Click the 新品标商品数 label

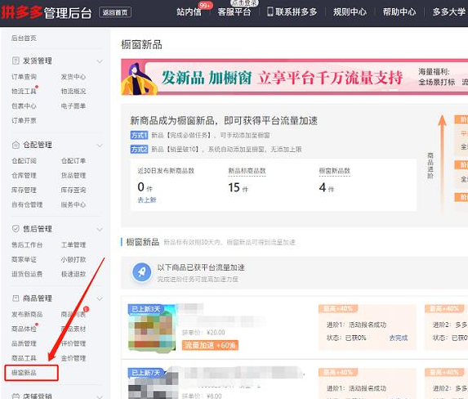tap(247, 171)
